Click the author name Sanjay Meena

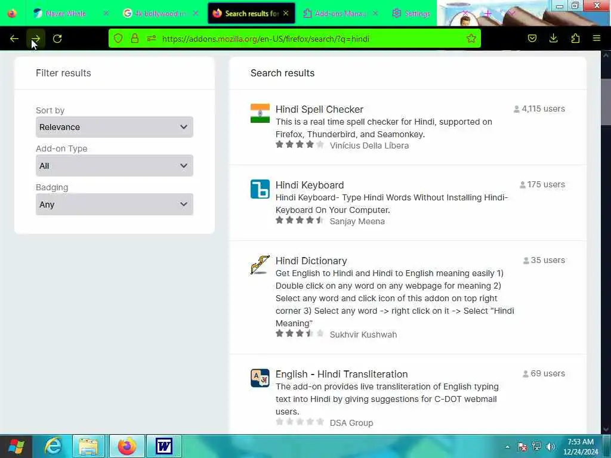point(357,222)
